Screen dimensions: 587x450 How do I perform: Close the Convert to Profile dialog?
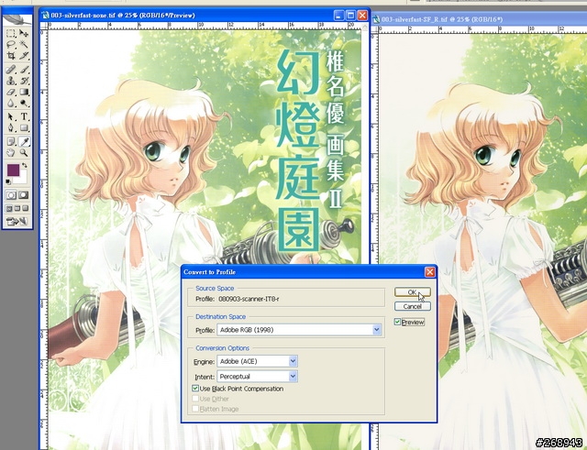point(430,272)
